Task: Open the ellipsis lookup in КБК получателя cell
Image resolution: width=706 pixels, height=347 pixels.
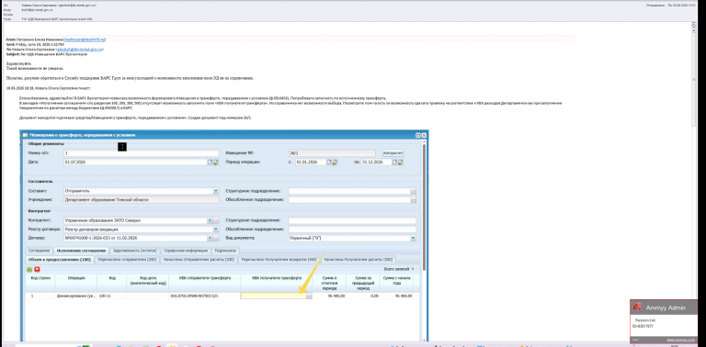Action: click(x=309, y=296)
